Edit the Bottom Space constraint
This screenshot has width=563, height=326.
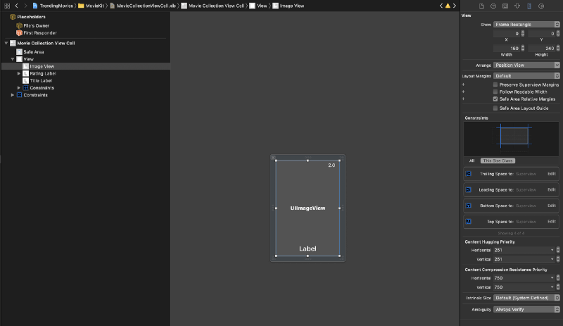click(x=551, y=206)
